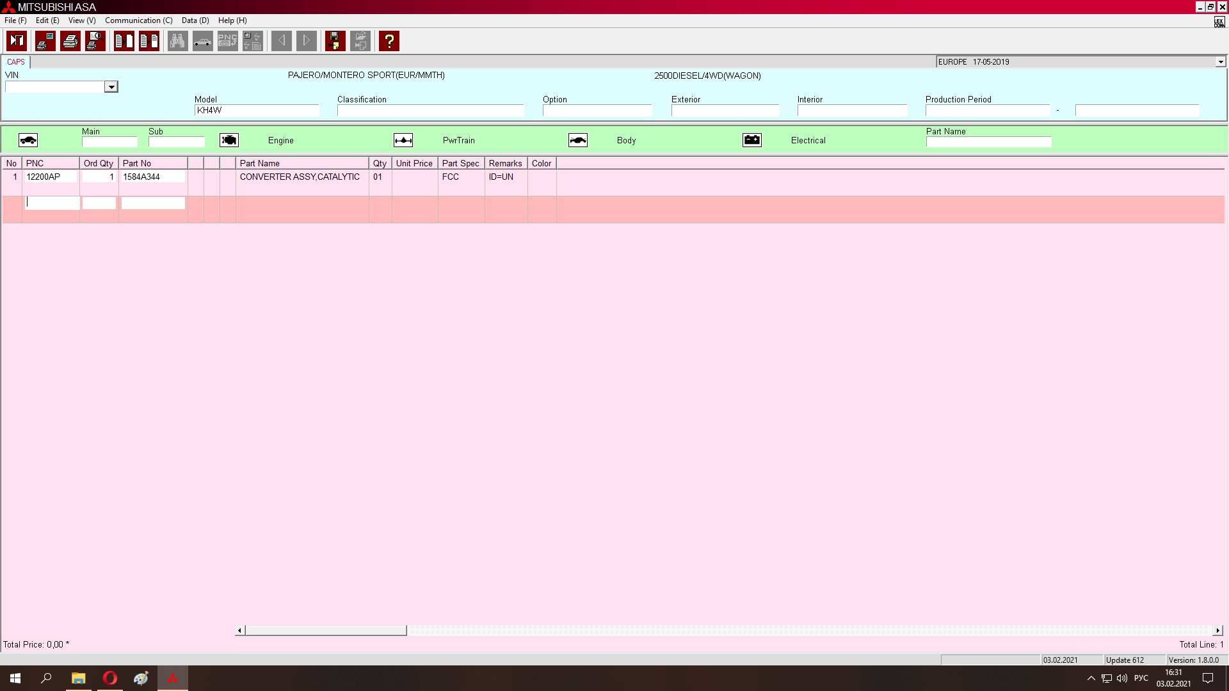The width and height of the screenshot is (1229, 691).
Task: Click the floppy disk save icon
Action: (x=335, y=42)
